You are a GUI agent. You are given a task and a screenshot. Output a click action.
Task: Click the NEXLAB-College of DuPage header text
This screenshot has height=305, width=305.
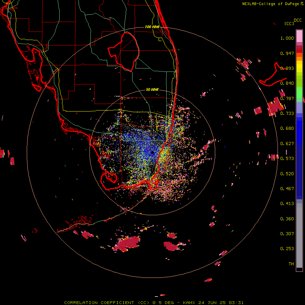coord(273,4)
